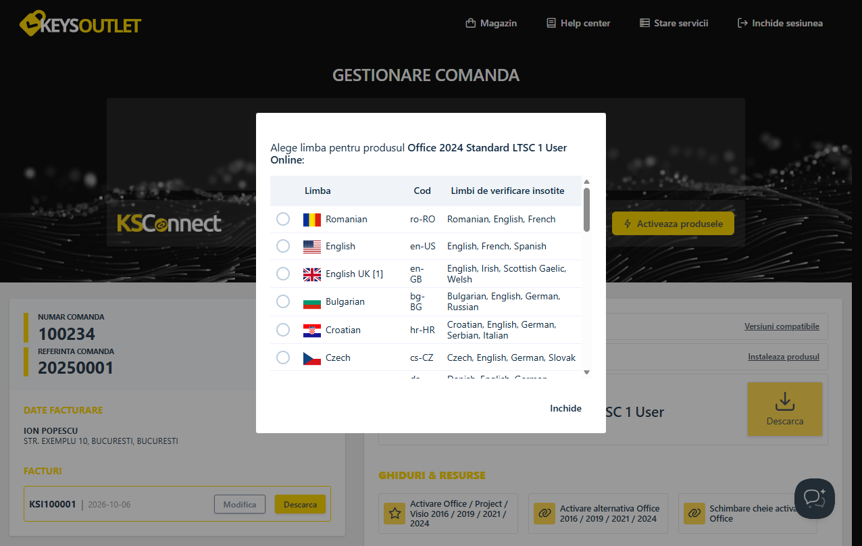Click the Romanian flag icon
Screen dimensions: 862x546
pyautogui.click(x=312, y=219)
